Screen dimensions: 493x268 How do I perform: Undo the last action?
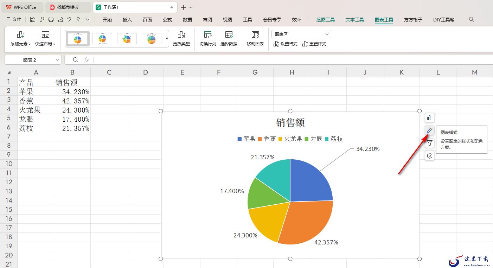coord(69,20)
